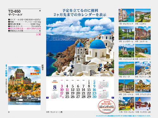Select the February Lisbon thumbnail
The height and width of the screenshot is (118, 158).
(143, 15)
